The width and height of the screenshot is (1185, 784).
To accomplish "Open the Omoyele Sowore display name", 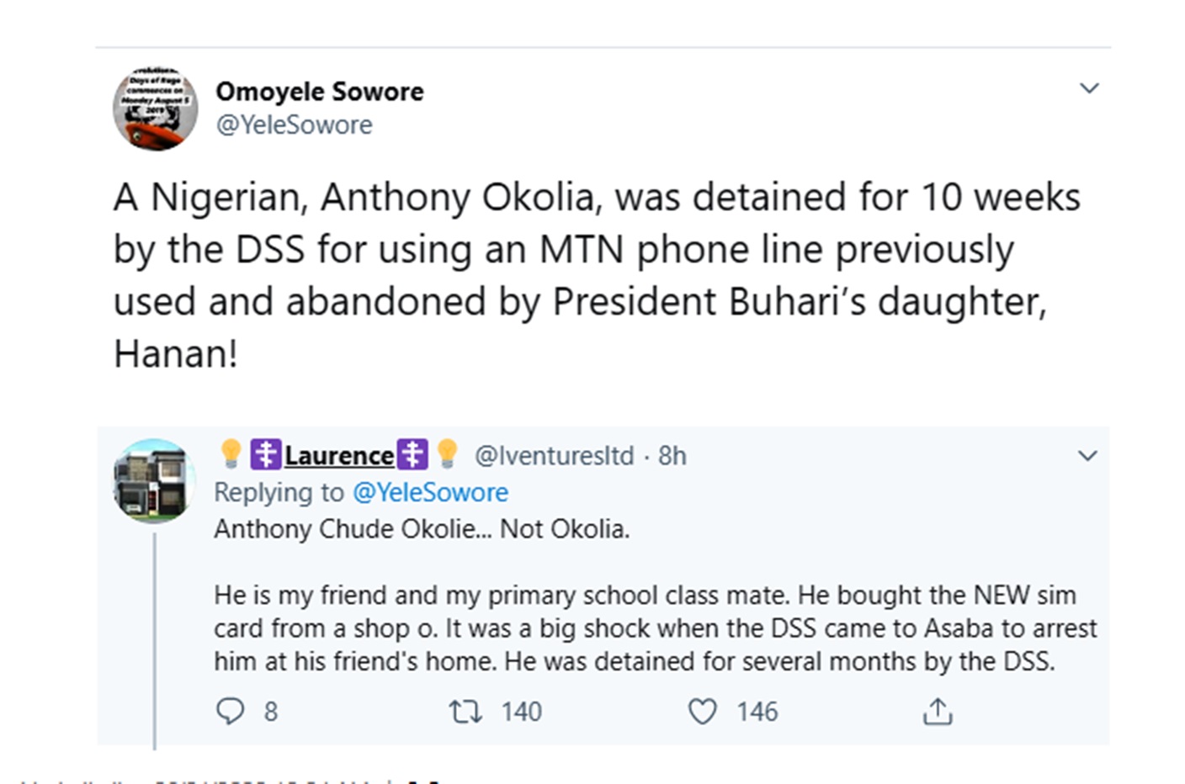I will click(x=320, y=91).
